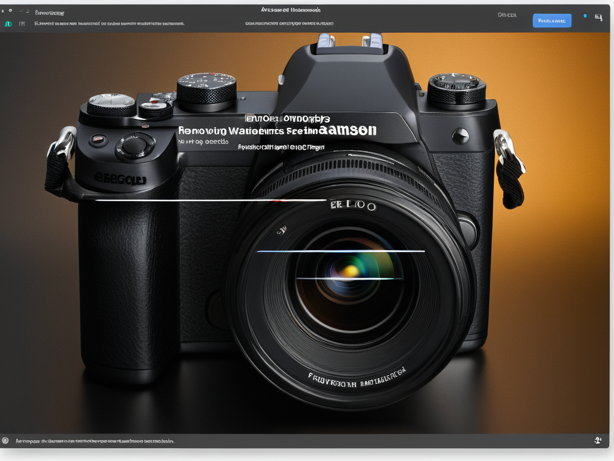Screen dimensions: 614x461
Task: Switch to the Downloading tab
Action: click(x=49, y=11)
